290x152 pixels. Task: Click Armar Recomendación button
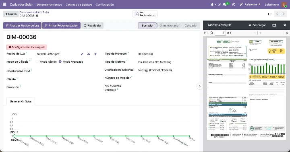pos(61,25)
